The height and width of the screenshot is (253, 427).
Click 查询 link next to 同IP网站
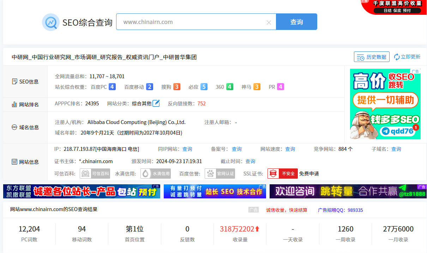point(187,149)
